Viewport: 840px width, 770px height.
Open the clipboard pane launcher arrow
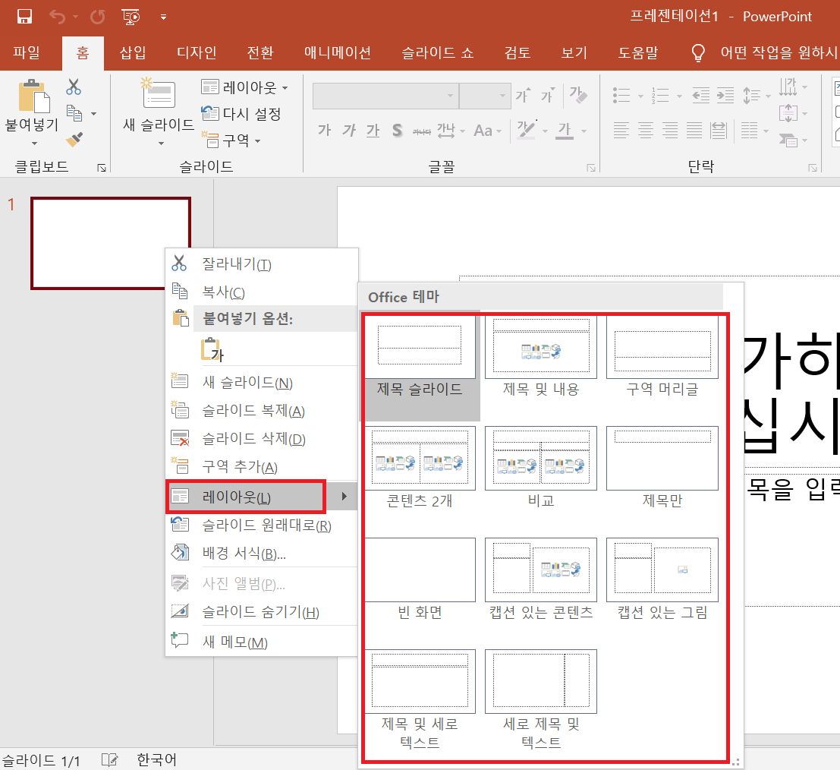(101, 169)
